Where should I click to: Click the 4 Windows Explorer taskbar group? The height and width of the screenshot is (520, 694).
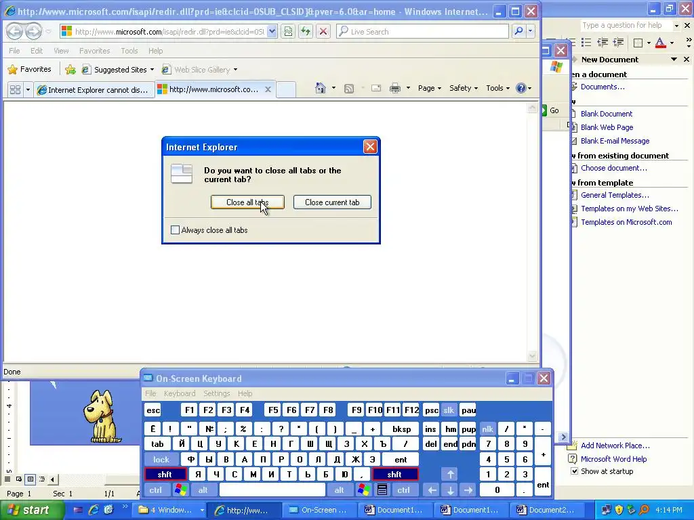point(169,510)
